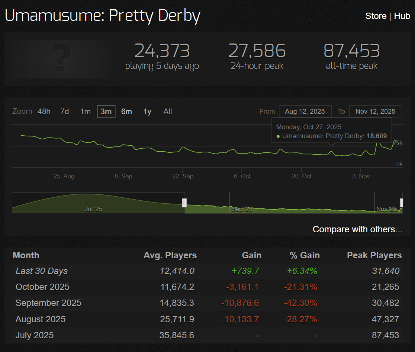The width and height of the screenshot is (415, 352).
Task: Edit the From date field Aug 12, 2025
Action: point(305,112)
